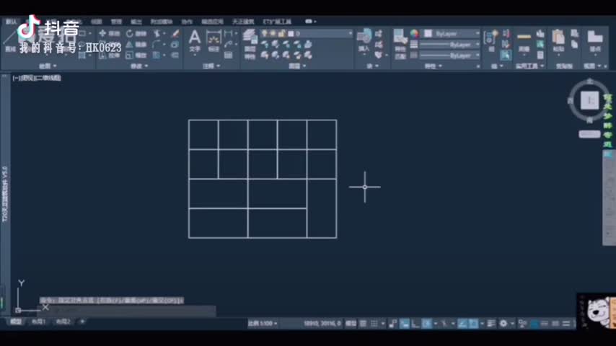Open the Layer Properties icon
Screen dimensions: 616x346
tap(250, 40)
